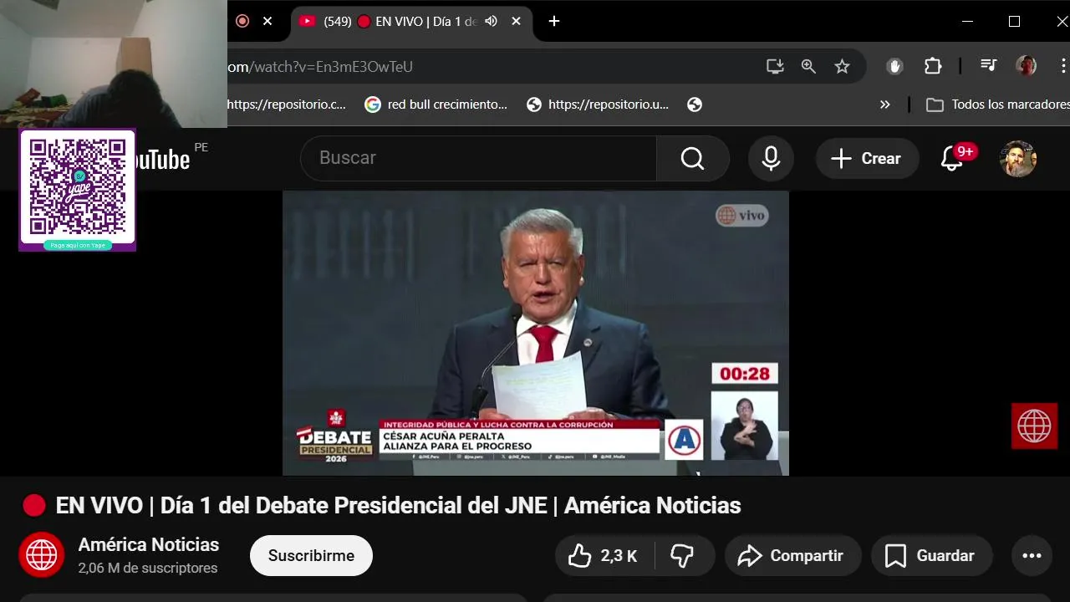This screenshot has width=1070, height=602.
Task: Open red bull crecimiento bookmark
Action: 436,105
